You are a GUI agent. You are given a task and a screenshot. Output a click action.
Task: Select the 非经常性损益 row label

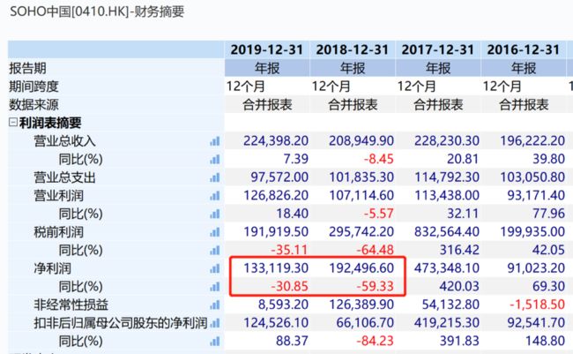(x=71, y=305)
